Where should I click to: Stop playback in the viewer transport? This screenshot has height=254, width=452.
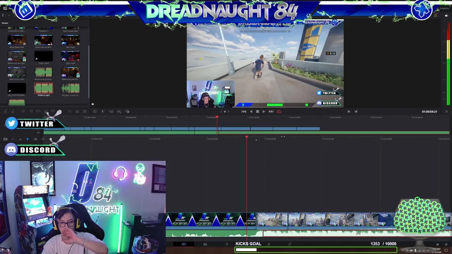pyautogui.click(x=257, y=111)
